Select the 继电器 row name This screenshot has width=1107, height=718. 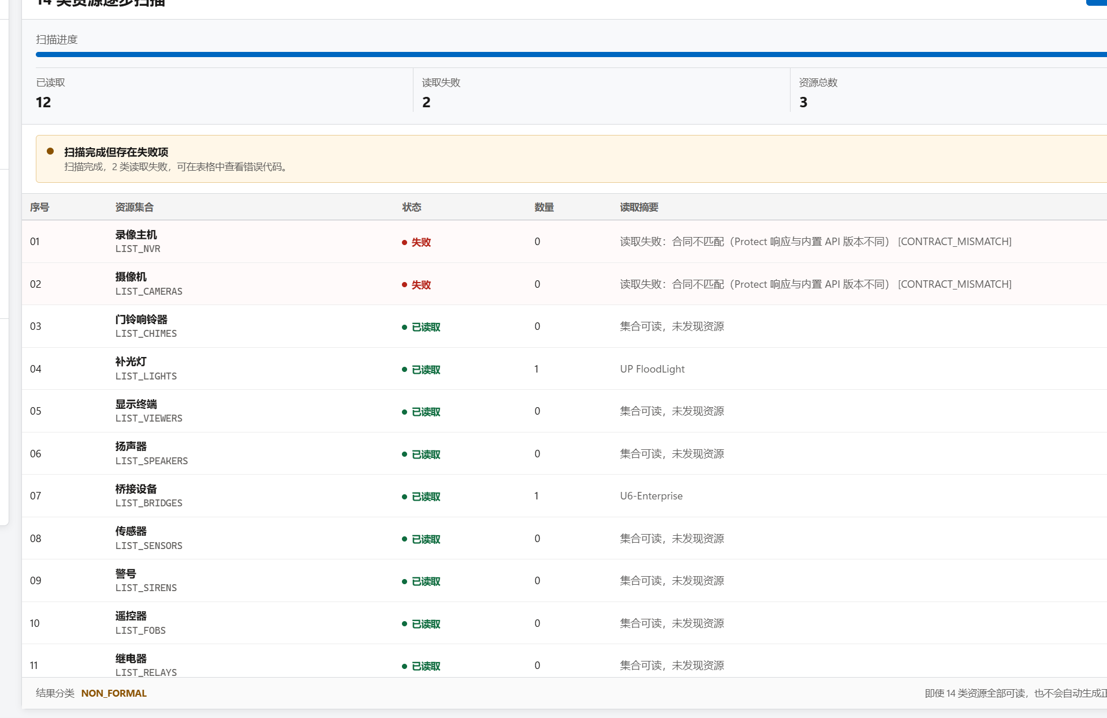pyautogui.click(x=131, y=659)
